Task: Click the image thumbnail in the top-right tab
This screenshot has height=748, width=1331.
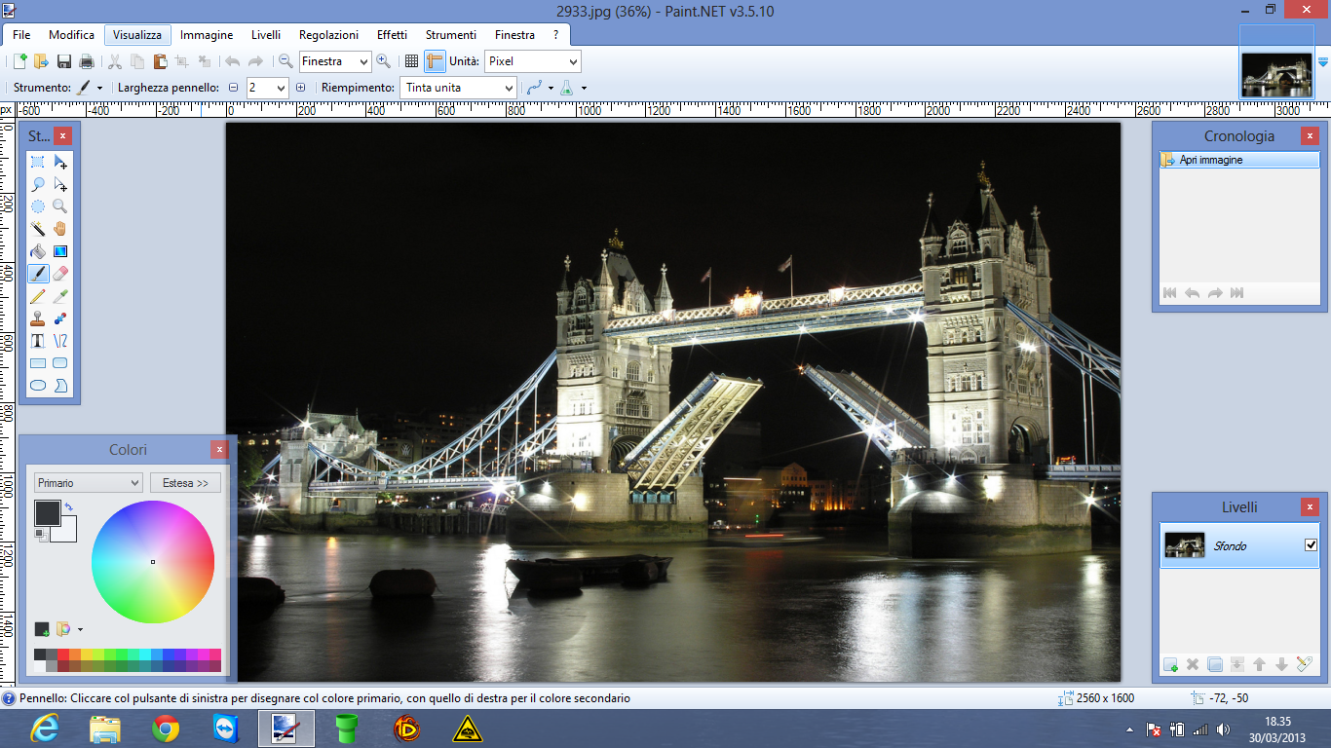Action: (1276, 75)
